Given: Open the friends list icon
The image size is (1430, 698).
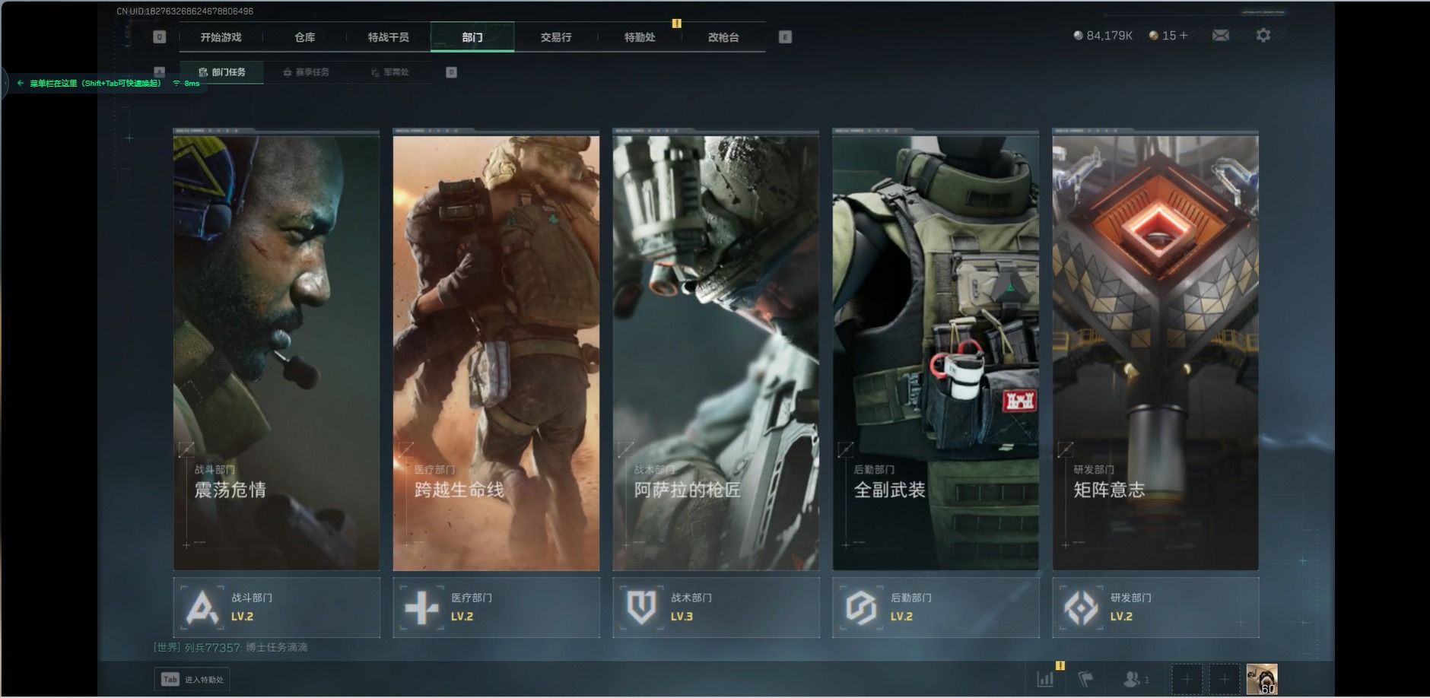Looking at the screenshot, I should 1133,679.
